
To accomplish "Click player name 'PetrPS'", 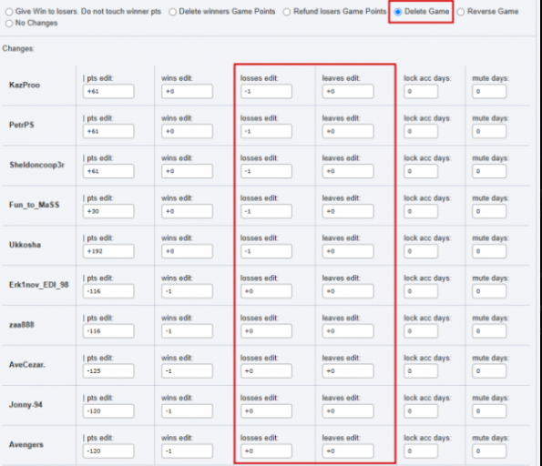I will [22, 125].
